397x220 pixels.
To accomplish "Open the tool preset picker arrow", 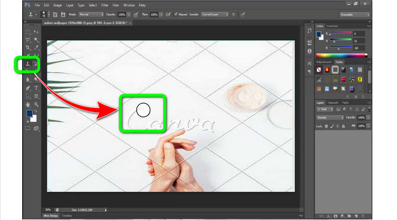I will point(36,15).
